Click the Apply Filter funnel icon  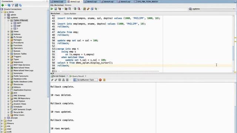pyautogui.click(x=13, y=5)
